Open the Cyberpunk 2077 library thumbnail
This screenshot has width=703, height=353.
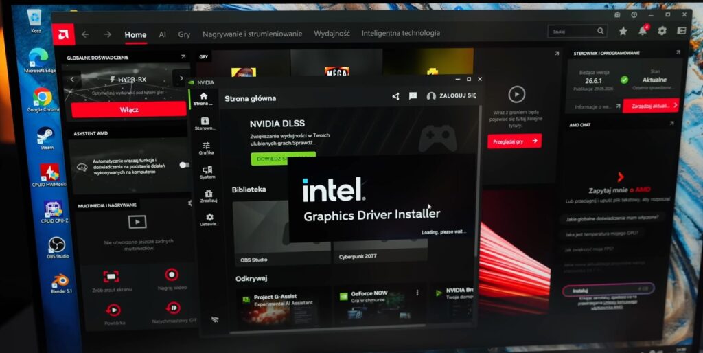[x=380, y=251]
